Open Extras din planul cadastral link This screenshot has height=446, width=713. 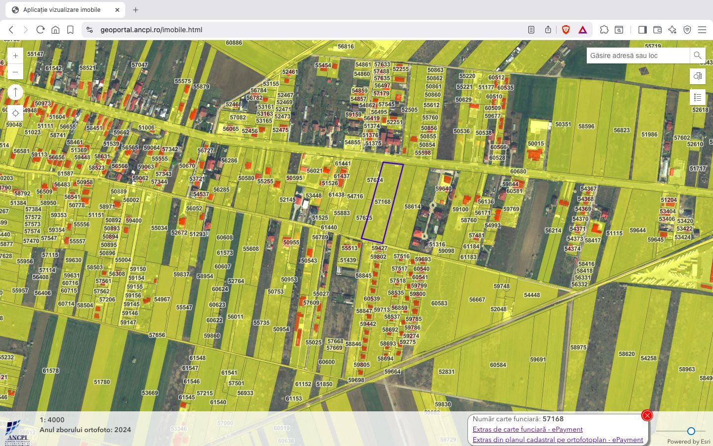tap(558, 440)
